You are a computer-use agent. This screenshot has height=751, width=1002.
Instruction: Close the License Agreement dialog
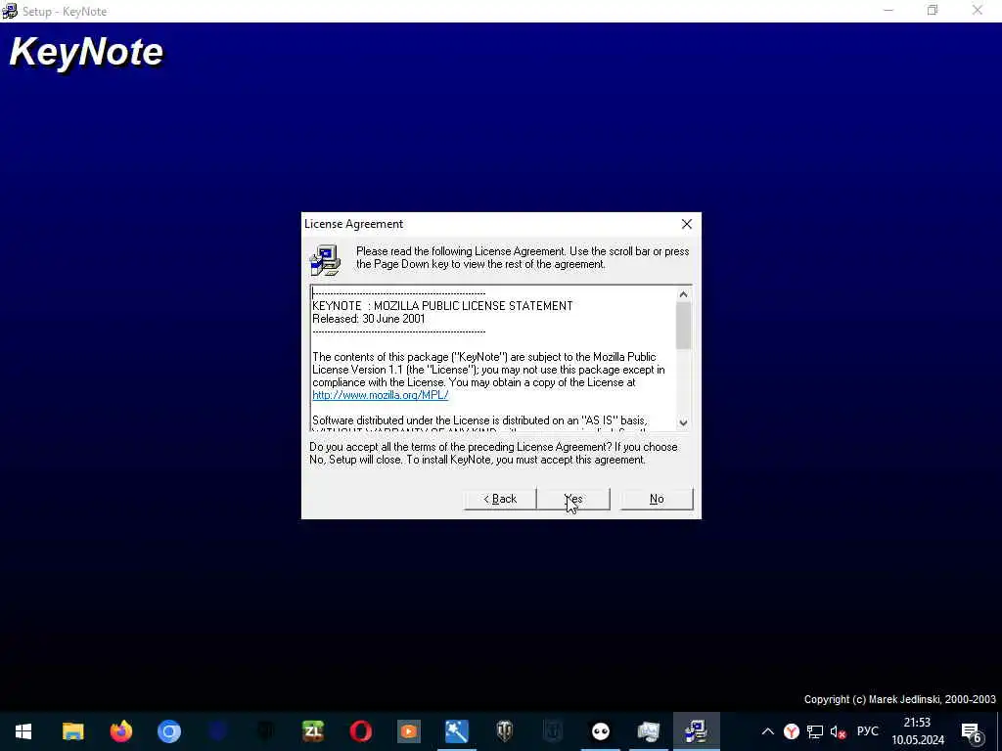point(686,224)
